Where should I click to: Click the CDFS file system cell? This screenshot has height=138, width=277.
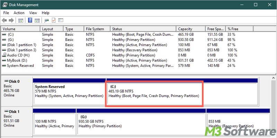90,55
